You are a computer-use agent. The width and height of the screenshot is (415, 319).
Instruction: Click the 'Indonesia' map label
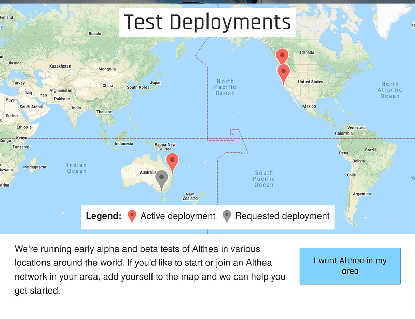pyautogui.click(x=124, y=144)
